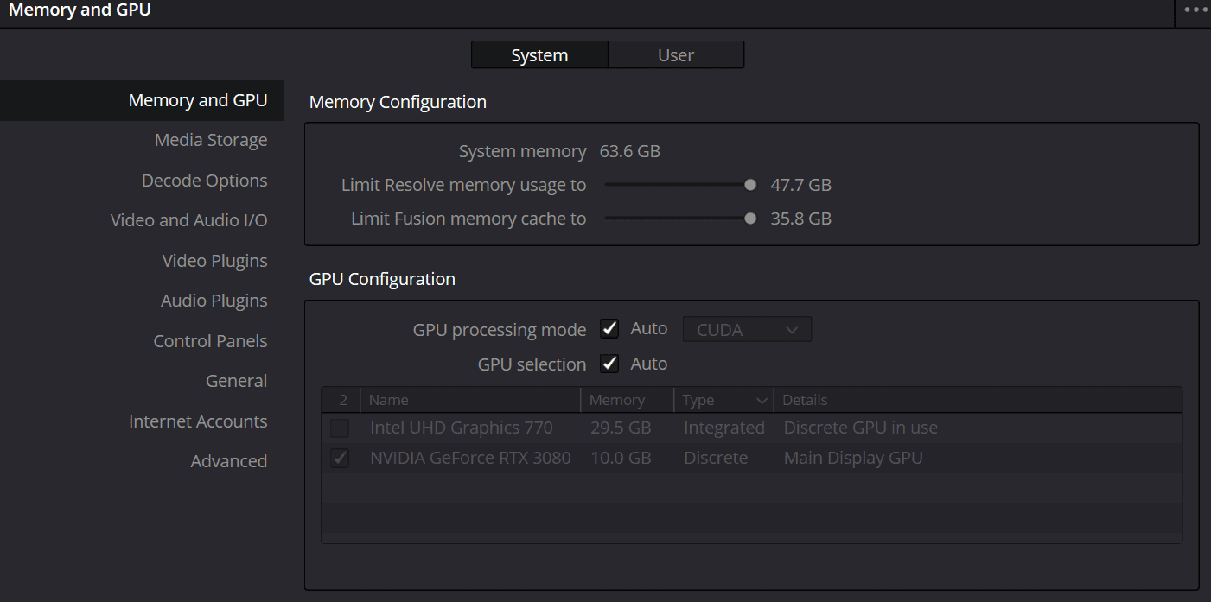Image resolution: width=1211 pixels, height=602 pixels.
Task: Check the Intel UHD Graphics 770 checkbox
Action: coord(340,428)
